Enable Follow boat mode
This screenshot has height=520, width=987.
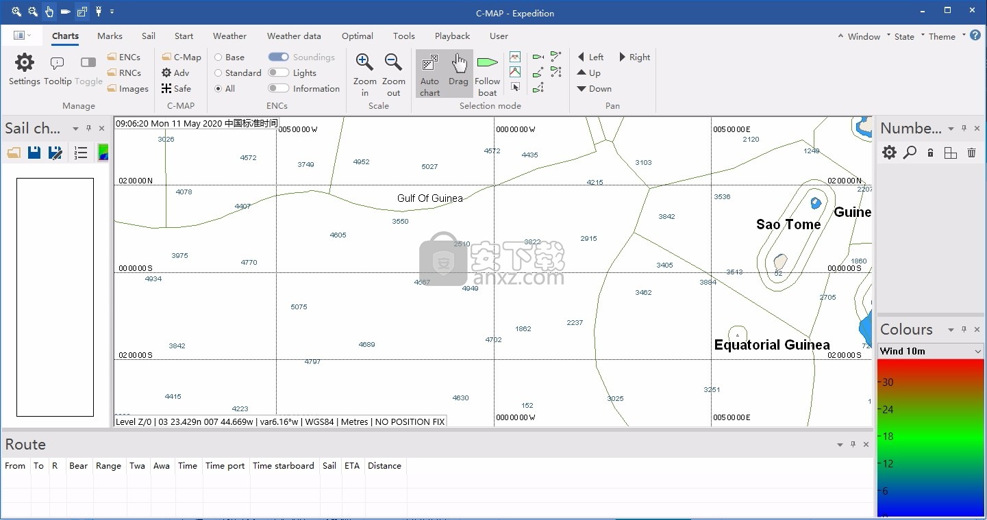tap(487, 73)
